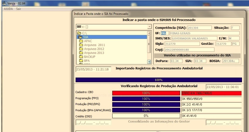Click the APAC folder icon
The height and width of the screenshot is (132, 249).
click(81, 41)
